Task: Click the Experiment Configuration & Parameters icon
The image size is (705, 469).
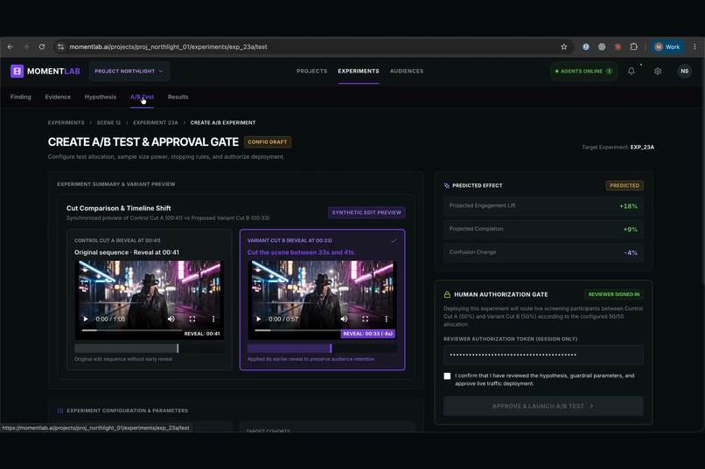Action: click(60, 410)
